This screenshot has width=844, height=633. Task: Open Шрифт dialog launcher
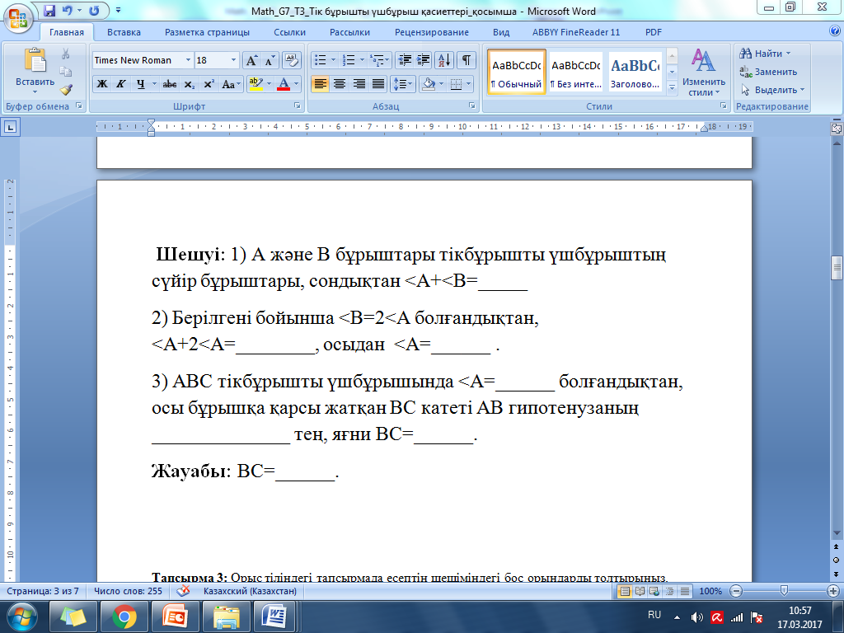click(x=297, y=106)
